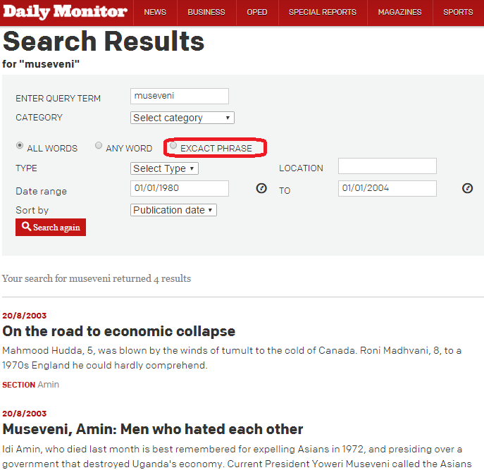This screenshot has height=470, width=484.
Task: Click the results count text 'returned 4 results'
Action: (151, 278)
